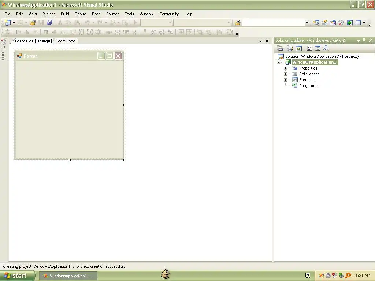
Task: Click the Find text input field
Action: (x=274, y=23)
